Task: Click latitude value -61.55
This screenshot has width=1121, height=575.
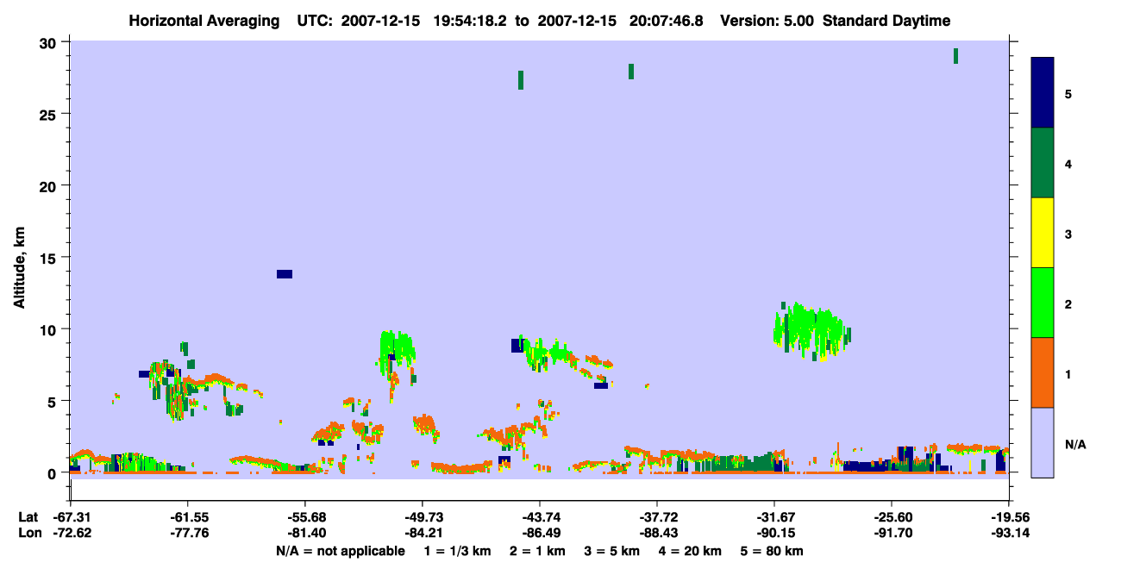Action: tap(188, 517)
